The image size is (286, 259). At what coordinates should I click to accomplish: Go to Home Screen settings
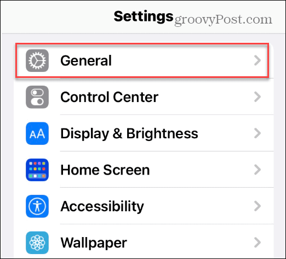point(144,170)
